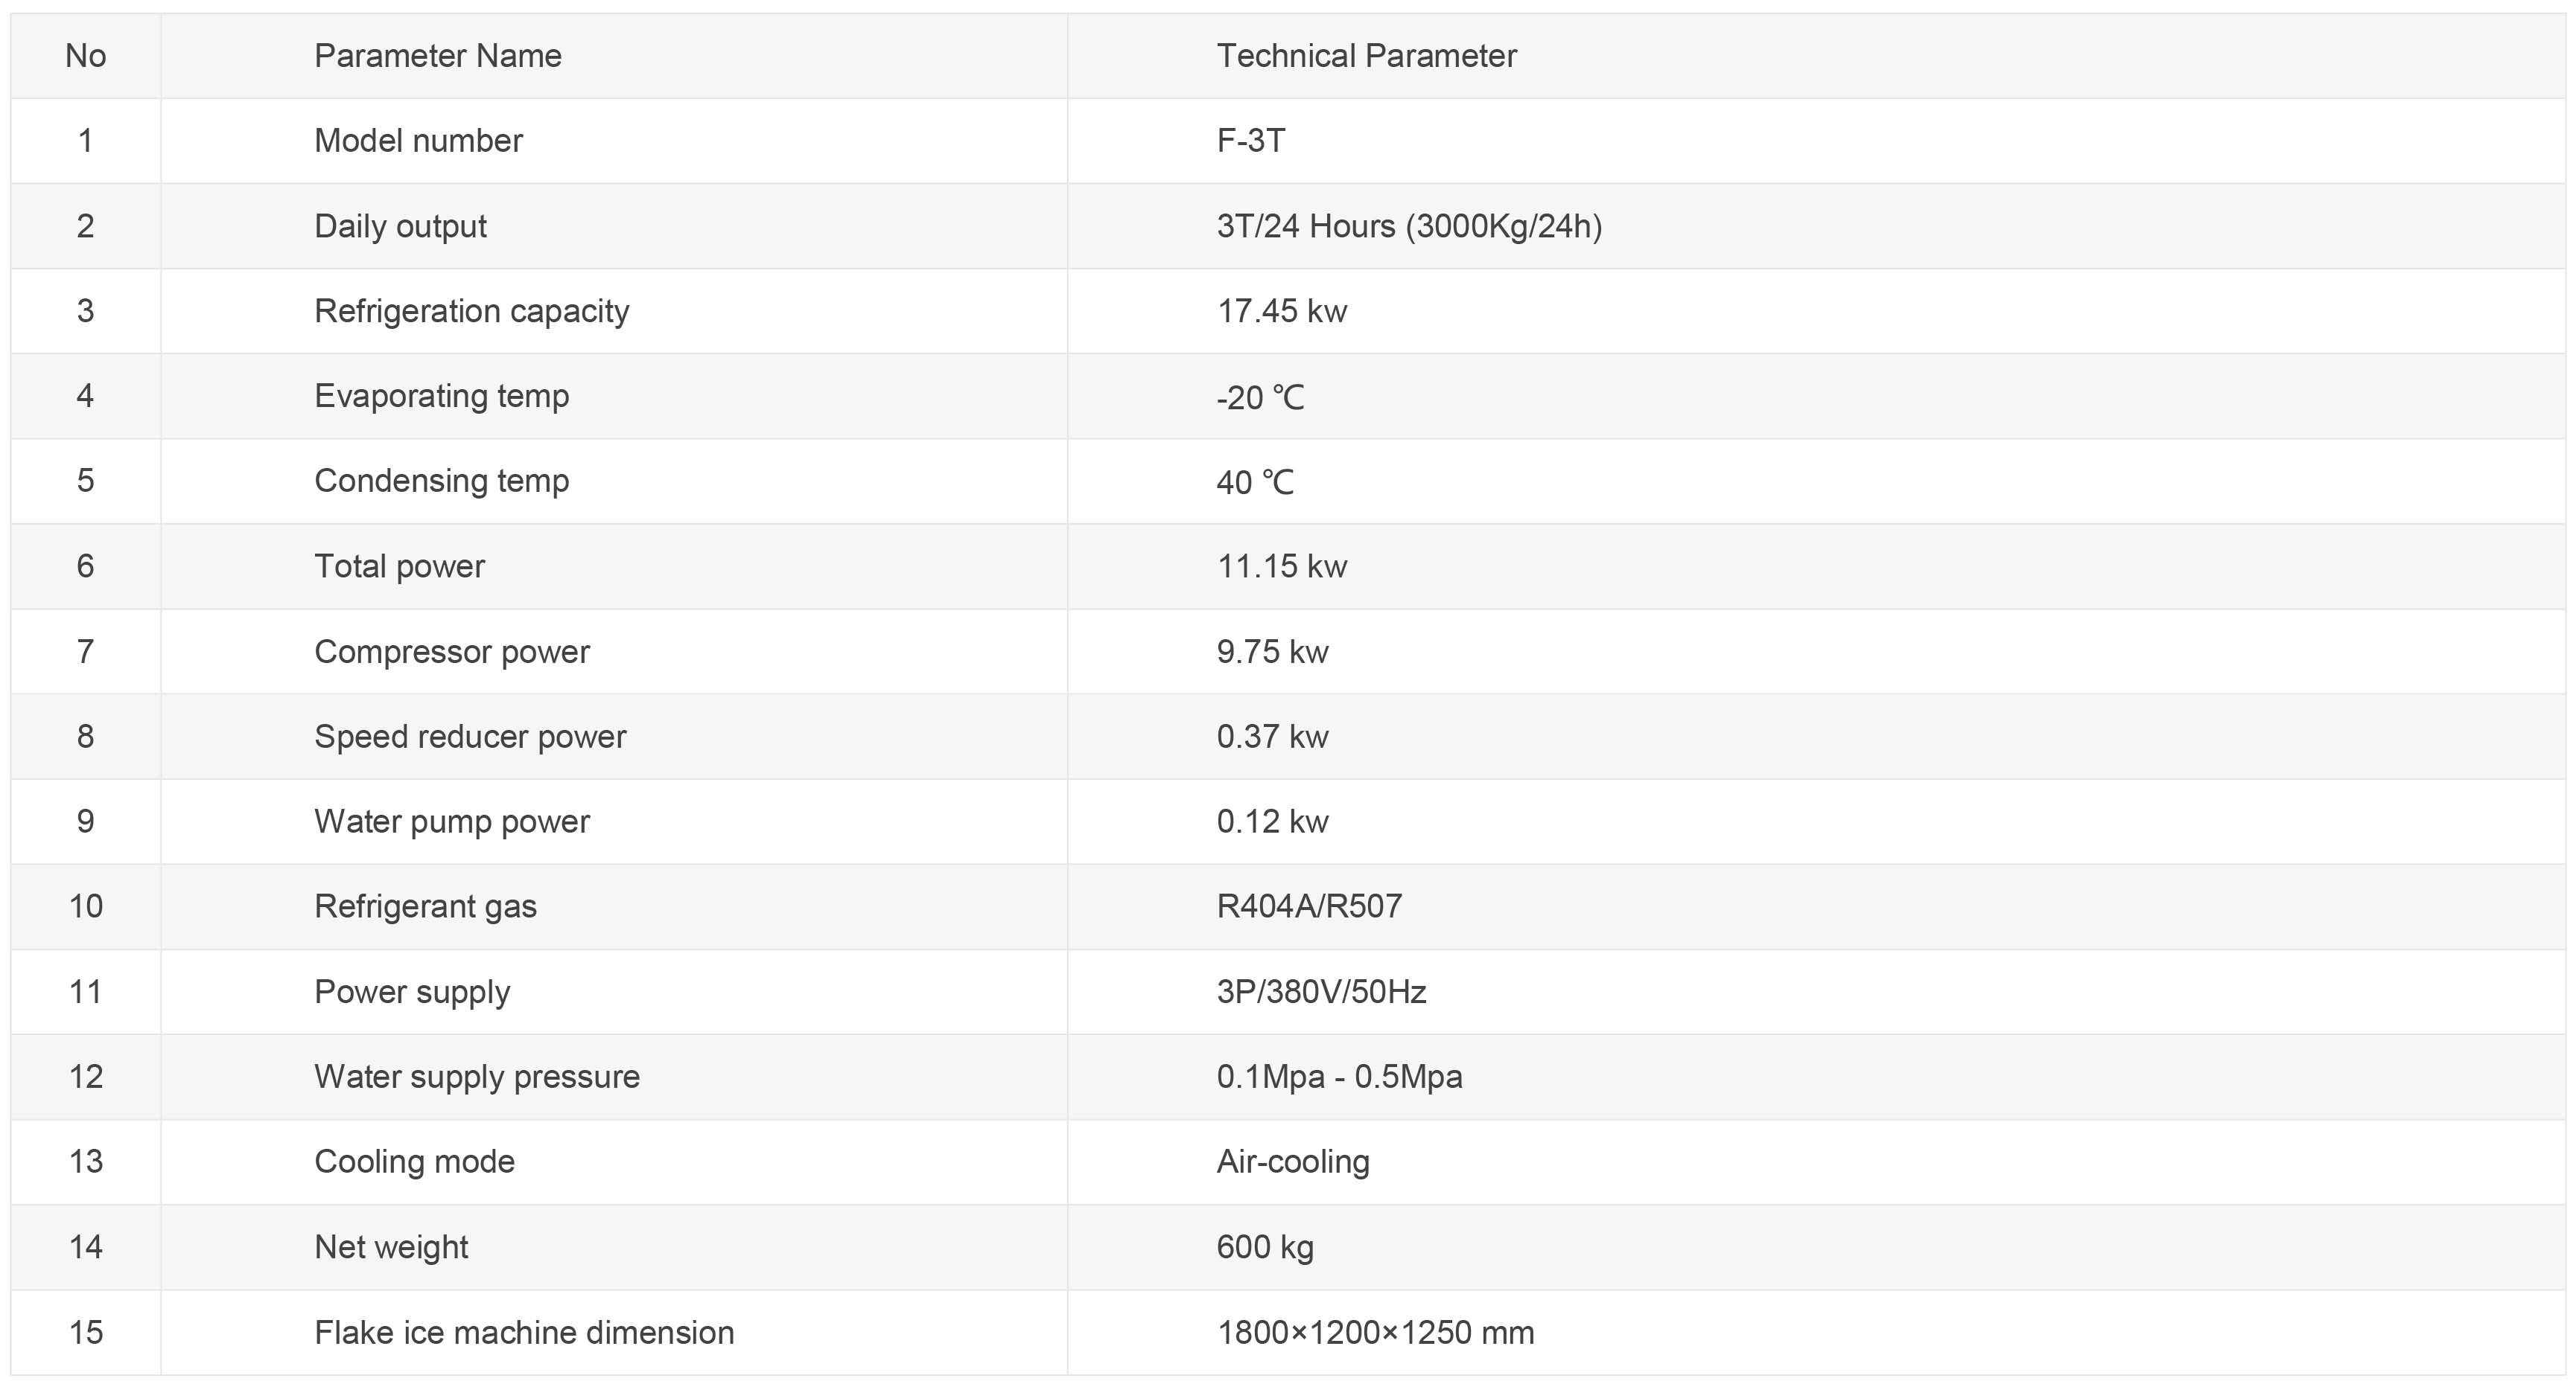The width and height of the screenshot is (2576, 1387).
Task: Click the 600 kg net weight value
Action: 1265,1247
